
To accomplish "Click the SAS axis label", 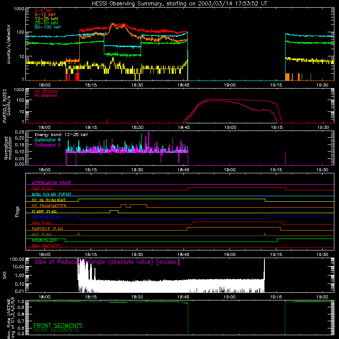I will 4,275.
